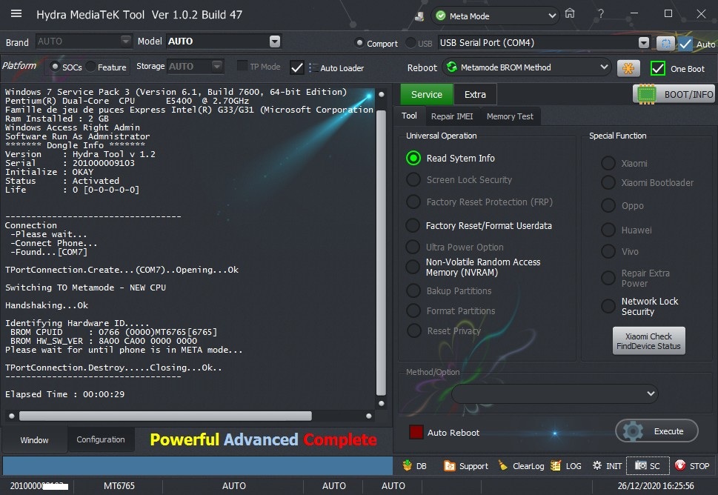Click the Auto Loader list icon
Image resolution: width=718 pixels, height=495 pixels.
tap(313, 67)
